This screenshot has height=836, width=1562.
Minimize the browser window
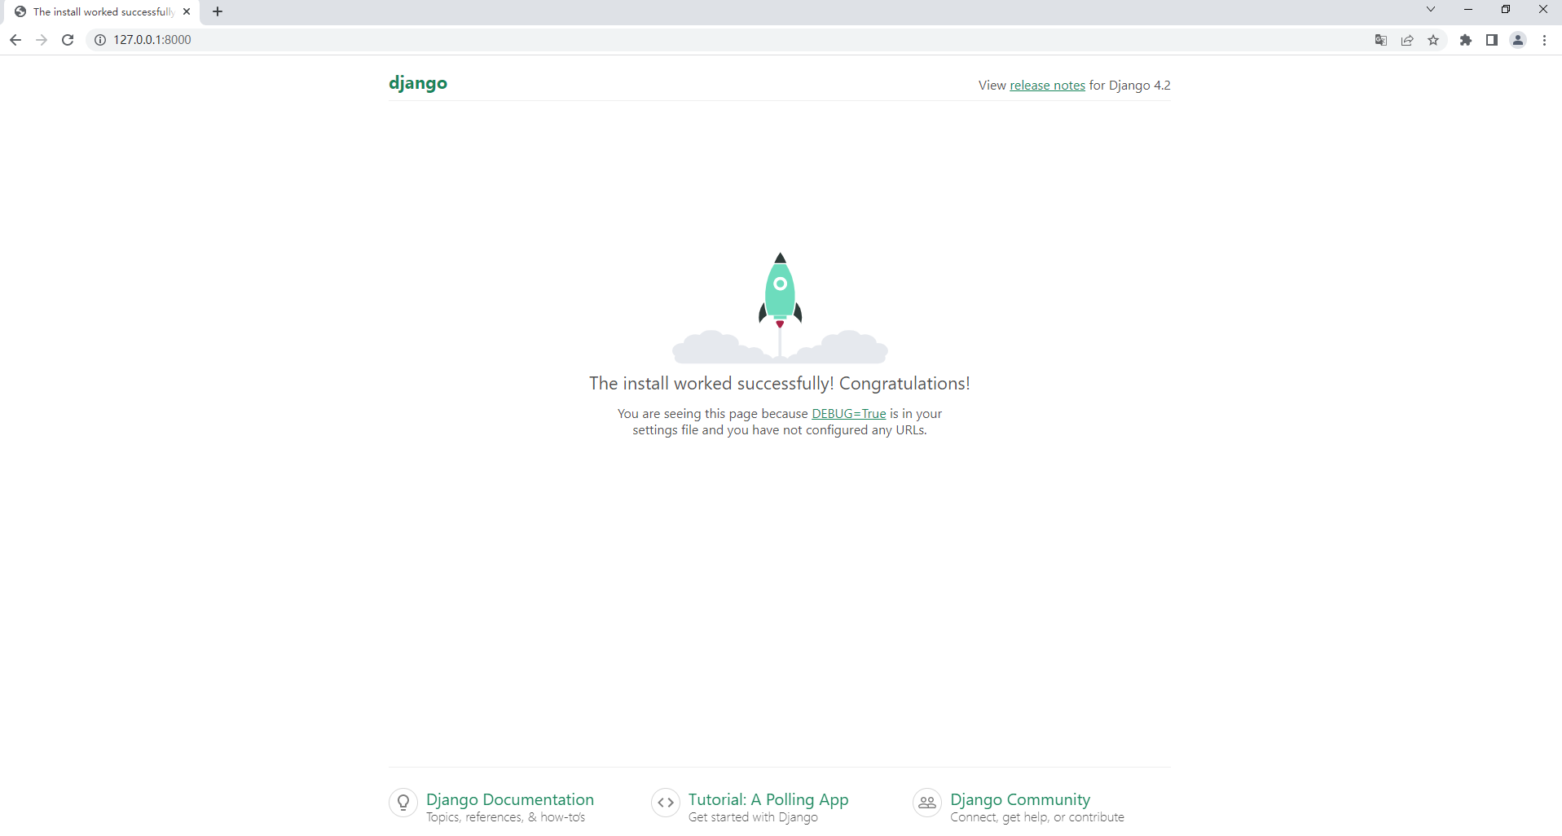1468,10
